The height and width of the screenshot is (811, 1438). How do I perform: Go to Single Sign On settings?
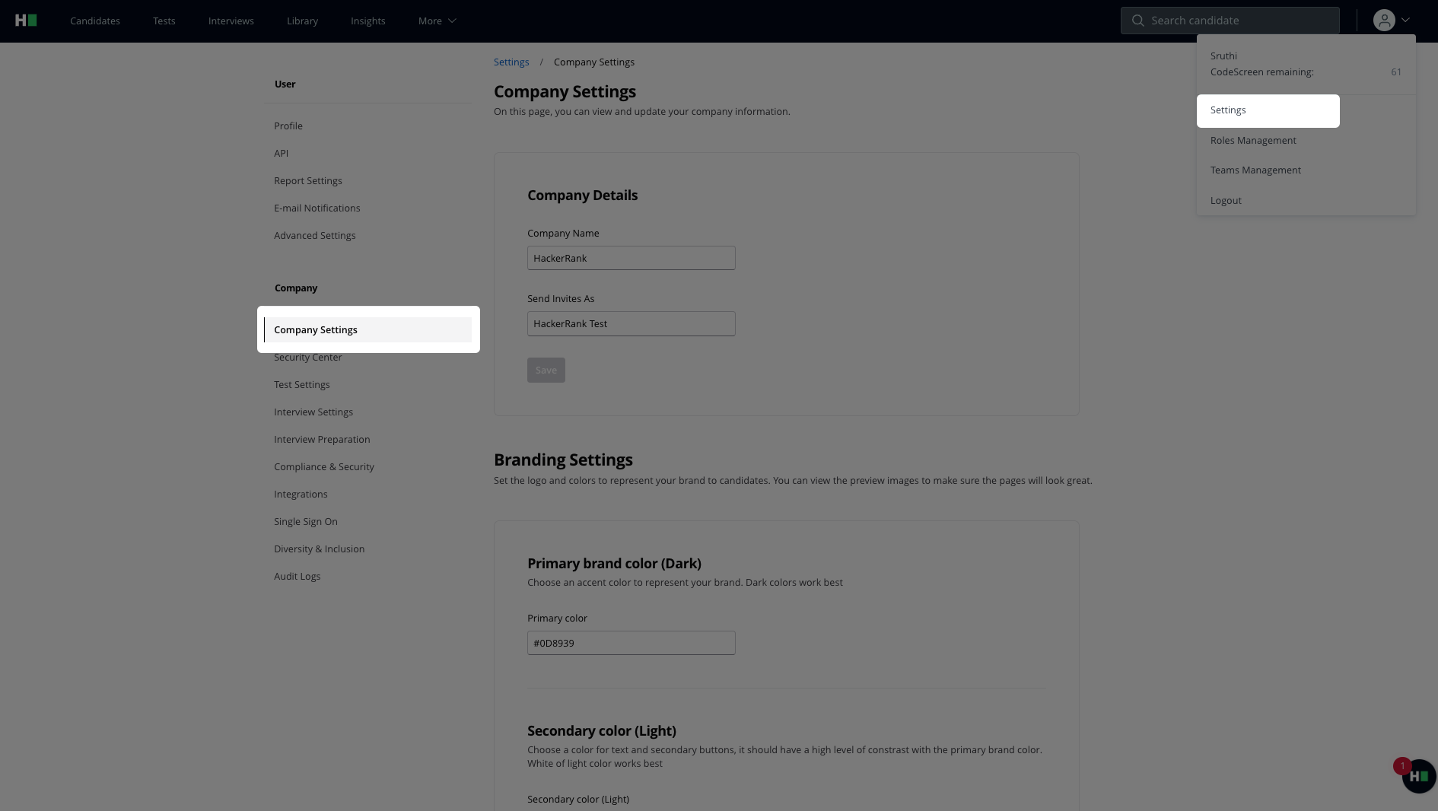306,522
